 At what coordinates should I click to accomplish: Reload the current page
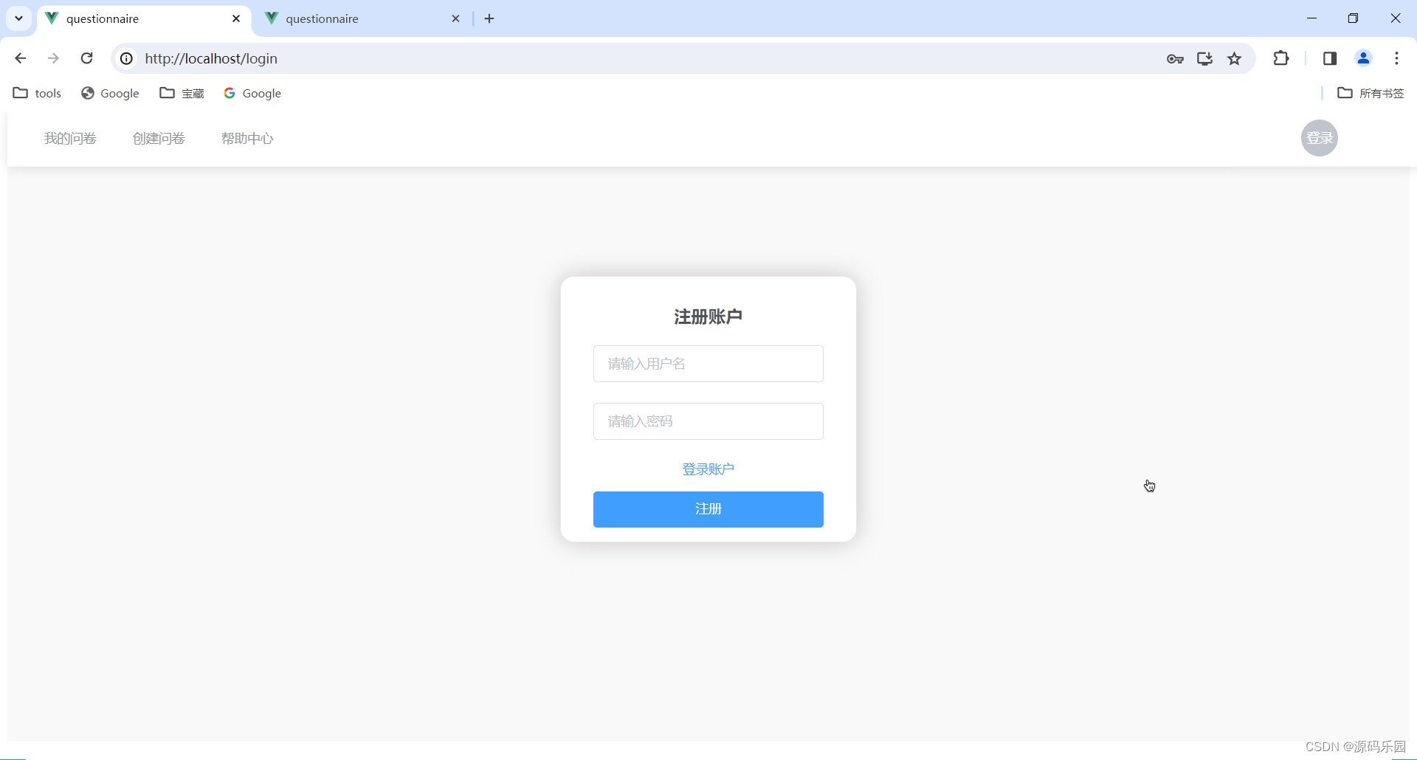click(86, 58)
